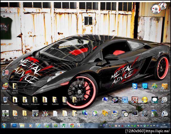Launch the AIDA64 shortcut

[135, 102]
